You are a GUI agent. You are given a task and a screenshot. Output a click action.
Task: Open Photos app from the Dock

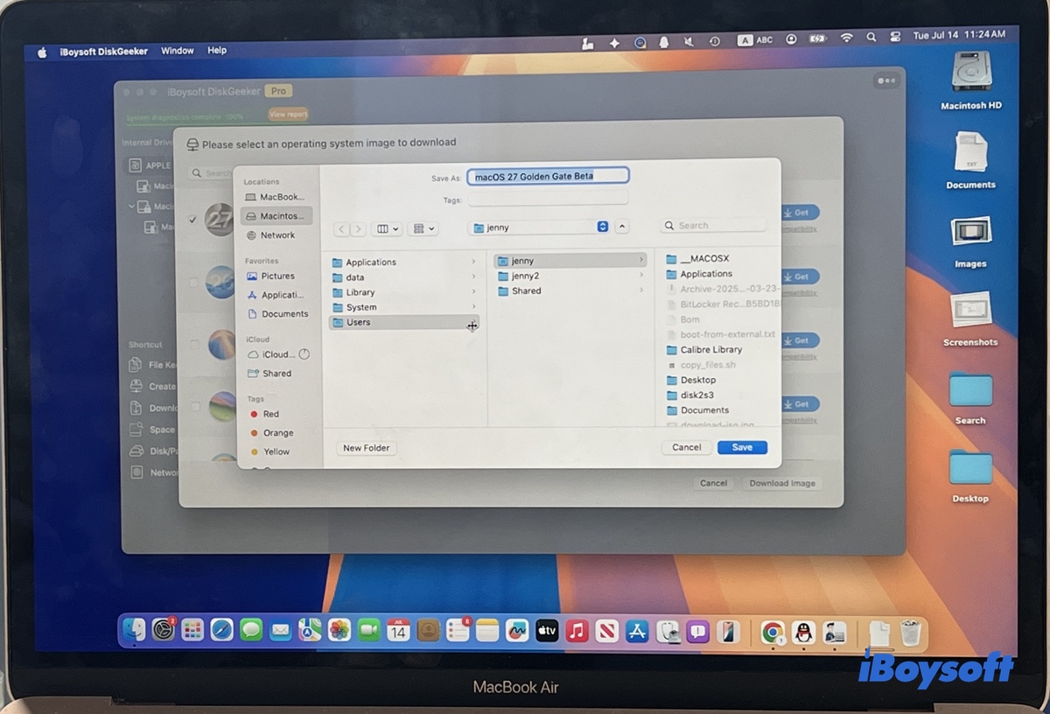(x=339, y=630)
